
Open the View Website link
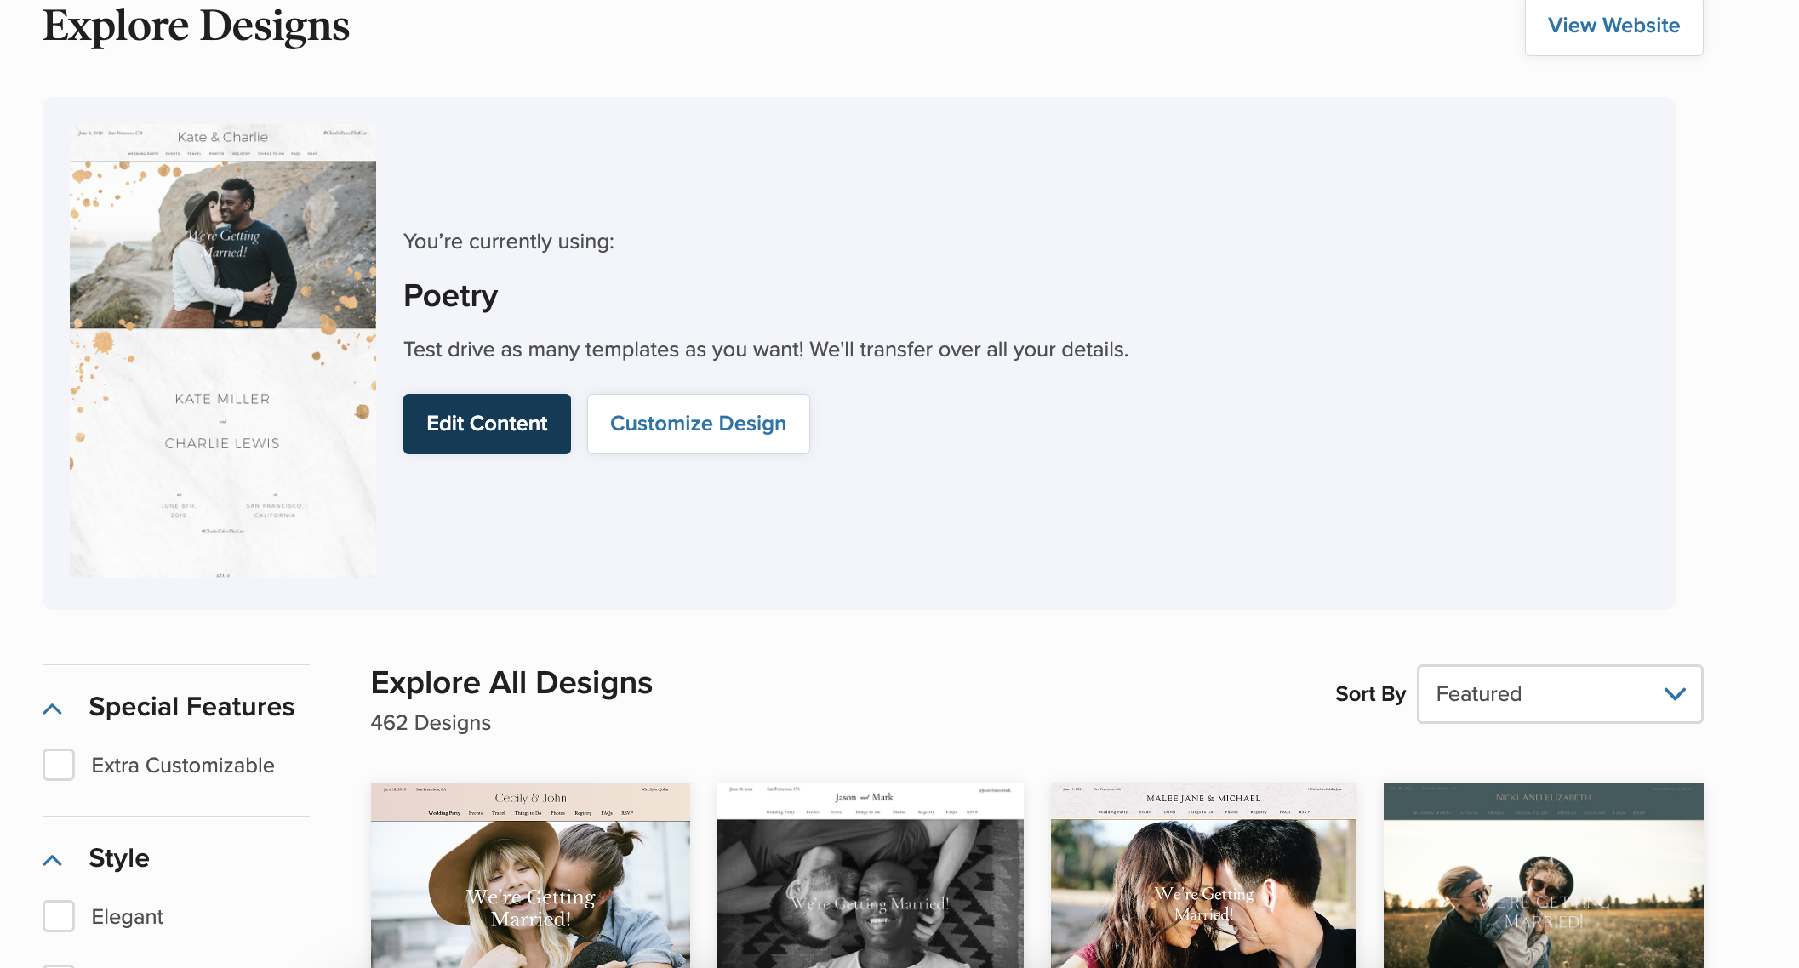pyautogui.click(x=1613, y=26)
